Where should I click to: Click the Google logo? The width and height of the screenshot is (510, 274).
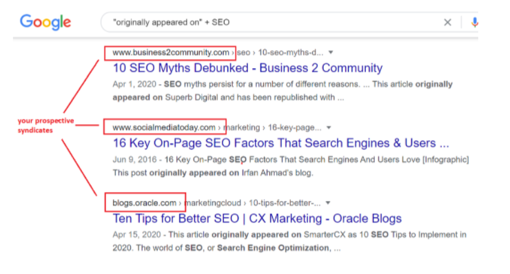45,22
